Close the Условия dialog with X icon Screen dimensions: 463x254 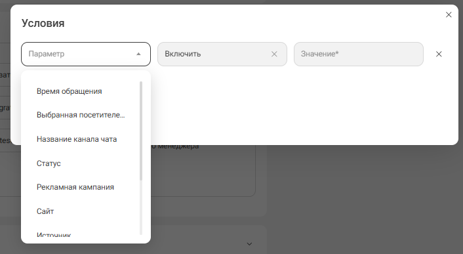click(449, 14)
